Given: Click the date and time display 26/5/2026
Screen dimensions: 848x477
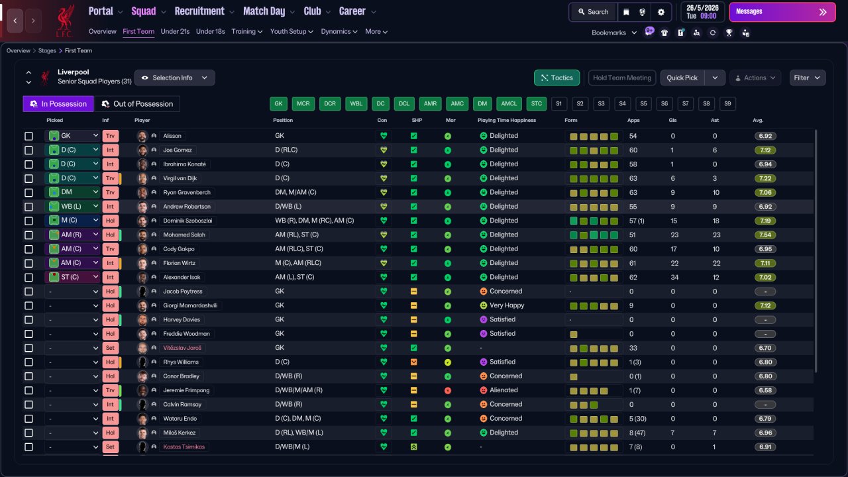Looking at the screenshot, I should (x=701, y=12).
